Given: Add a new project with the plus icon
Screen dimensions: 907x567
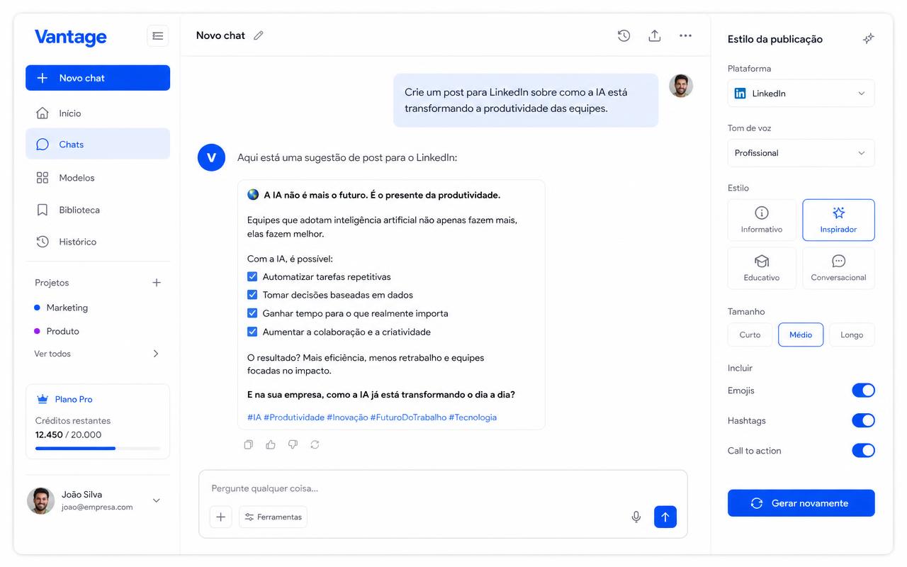Looking at the screenshot, I should pyautogui.click(x=157, y=283).
